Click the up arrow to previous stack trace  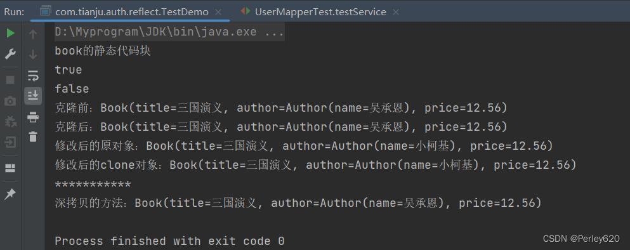tap(33, 34)
